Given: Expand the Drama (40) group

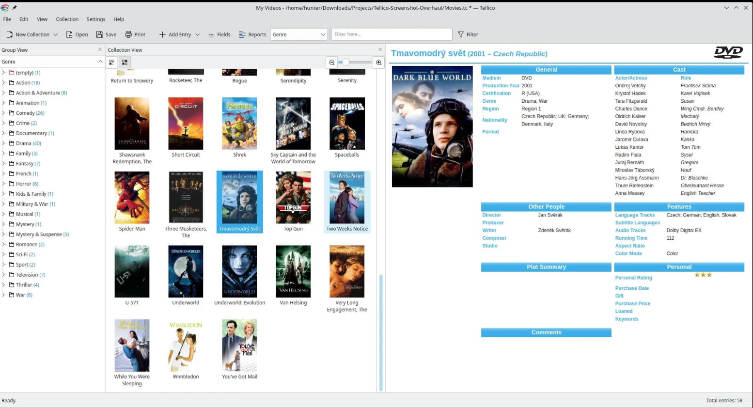Looking at the screenshot, I should tap(4, 143).
